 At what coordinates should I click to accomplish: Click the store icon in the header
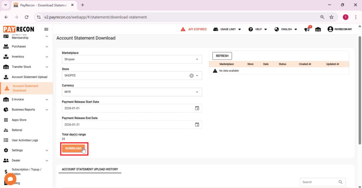click(x=318, y=29)
